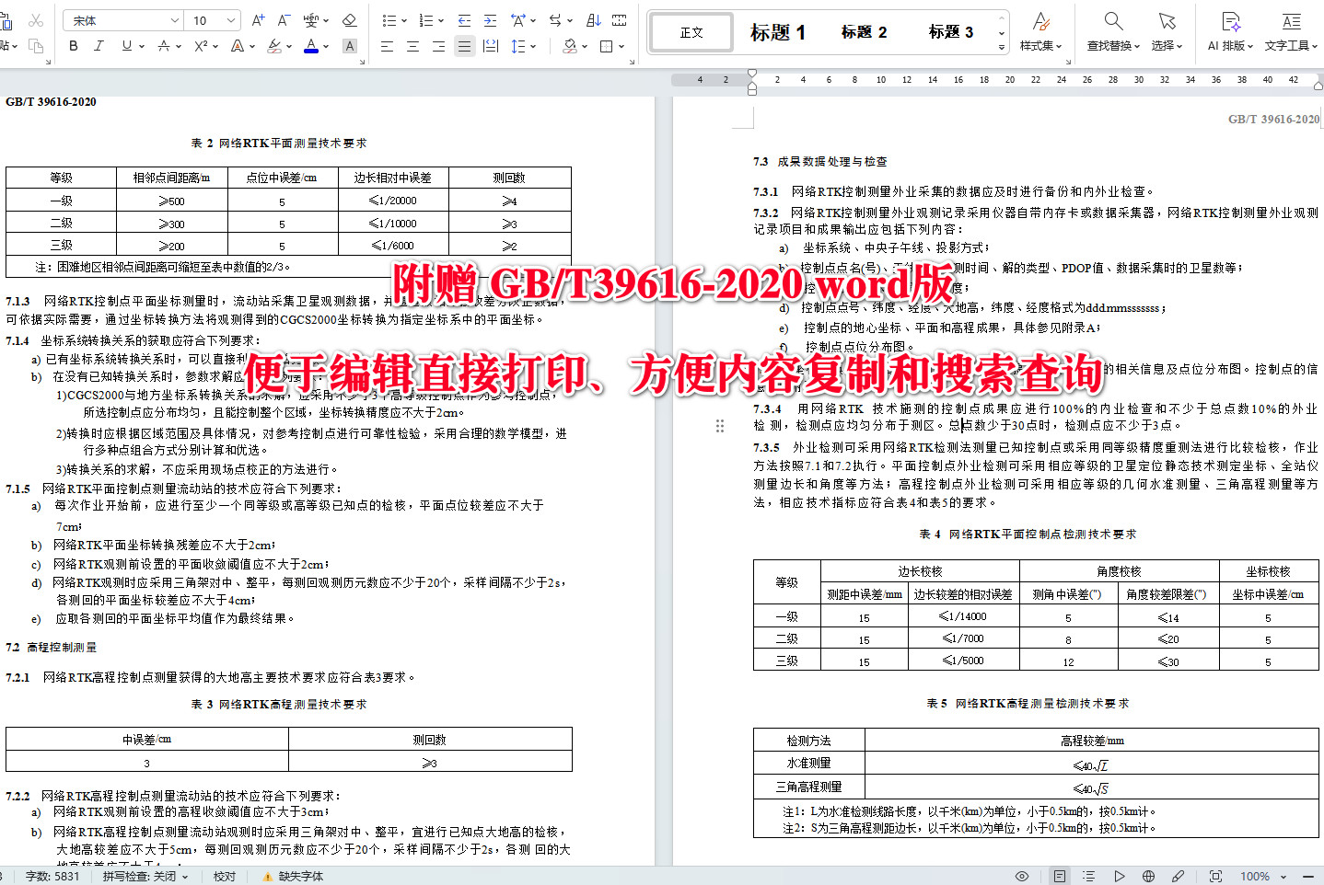Apply 标题 2 heading style
This screenshot has width=1324, height=885.
pos(864,32)
